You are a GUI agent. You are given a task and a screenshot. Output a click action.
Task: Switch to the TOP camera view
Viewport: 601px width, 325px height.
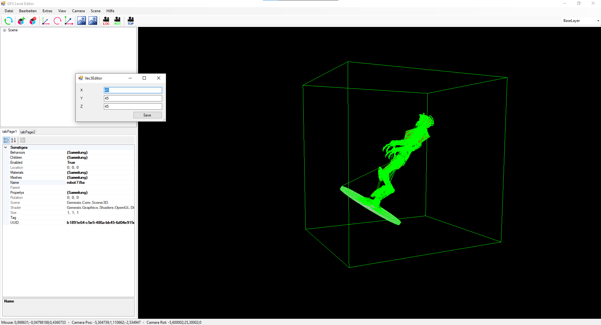point(131,21)
